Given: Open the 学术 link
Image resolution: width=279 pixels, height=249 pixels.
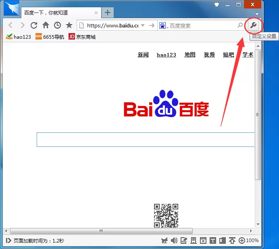Looking at the screenshot, I should pyautogui.click(x=248, y=54).
